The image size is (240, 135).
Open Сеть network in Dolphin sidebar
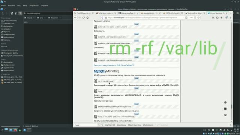tap(5, 46)
